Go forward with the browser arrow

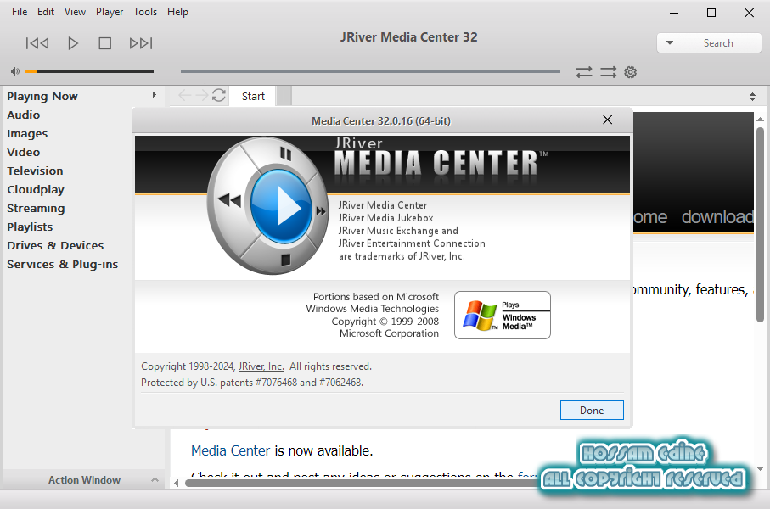pyautogui.click(x=201, y=95)
